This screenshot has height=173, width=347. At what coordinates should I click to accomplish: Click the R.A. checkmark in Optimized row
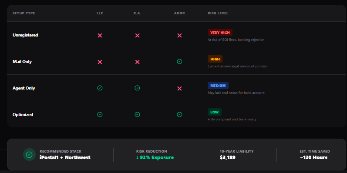coord(137,115)
